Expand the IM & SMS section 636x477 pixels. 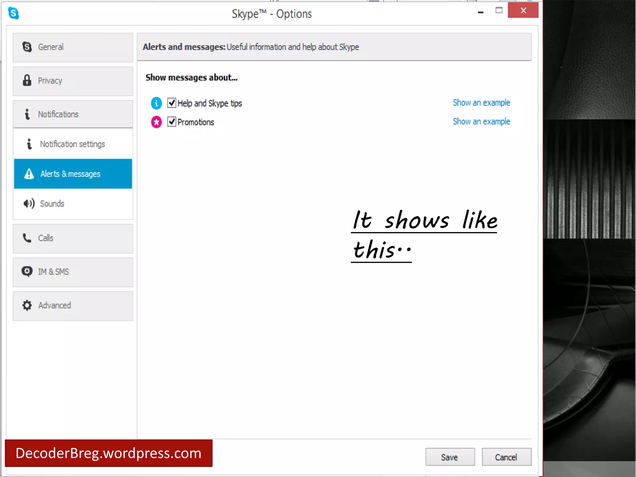pyautogui.click(x=73, y=272)
